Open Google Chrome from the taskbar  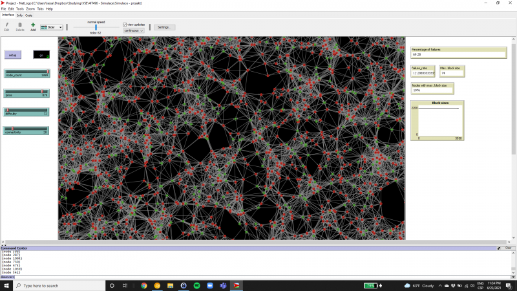click(x=143, y=285)
